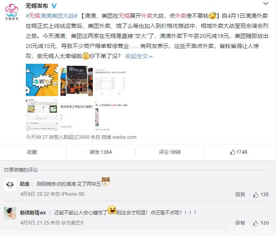The height and width of the screenshot is (237, 276).
Task: Like 肋条's comment showing 135
Action: (x=261, y=195)
